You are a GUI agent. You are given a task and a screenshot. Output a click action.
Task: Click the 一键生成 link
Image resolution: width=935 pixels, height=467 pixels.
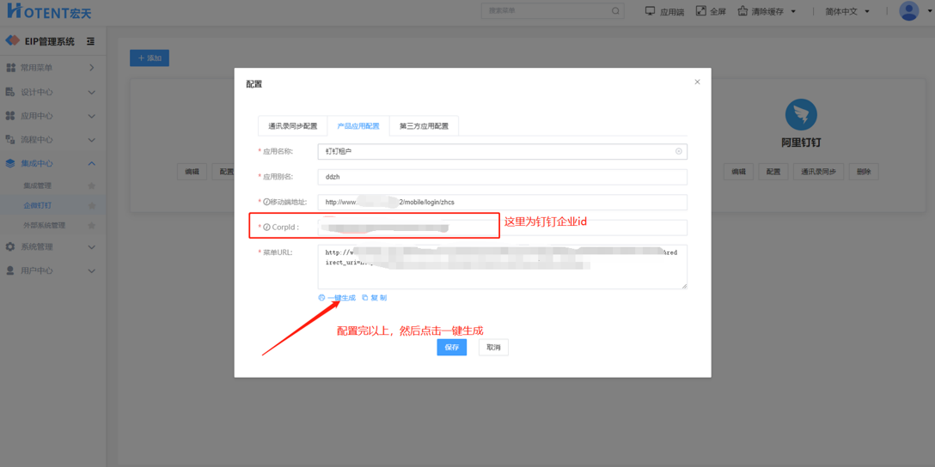point(337,298)
